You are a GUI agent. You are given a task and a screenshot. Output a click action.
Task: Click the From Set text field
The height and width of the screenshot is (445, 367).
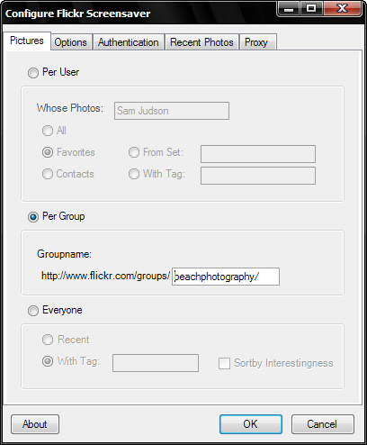point(258,154)
